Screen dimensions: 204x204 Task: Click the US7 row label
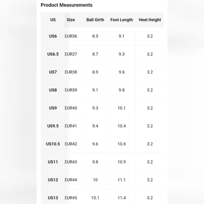pyautogui.click(x=53, y=72)
